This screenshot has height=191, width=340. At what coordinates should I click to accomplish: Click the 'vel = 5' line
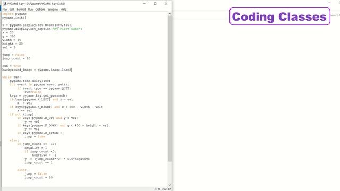pyautogui.click(x=8, y=47)
